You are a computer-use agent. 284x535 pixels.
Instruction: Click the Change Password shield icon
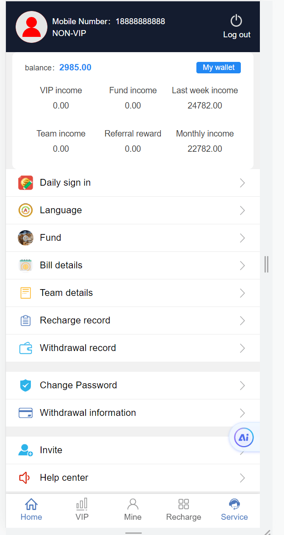(x=25, y=385)
